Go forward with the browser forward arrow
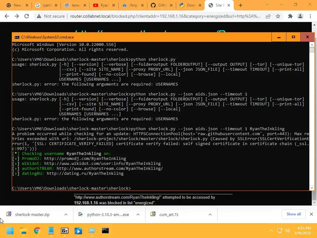 click(x=17, y=16)
